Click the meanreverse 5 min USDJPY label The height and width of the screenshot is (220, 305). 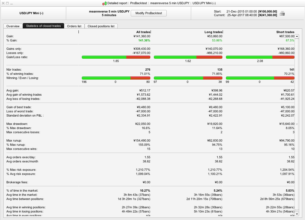click(109, 11)
